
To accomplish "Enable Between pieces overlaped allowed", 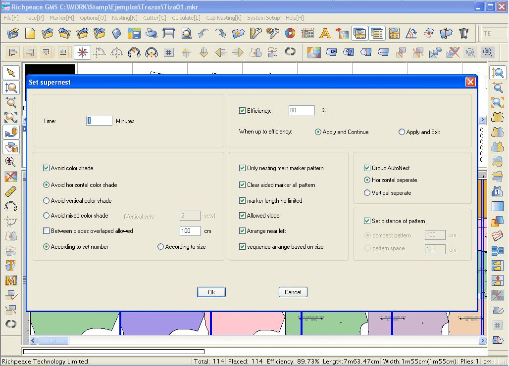I will point(47,231).
